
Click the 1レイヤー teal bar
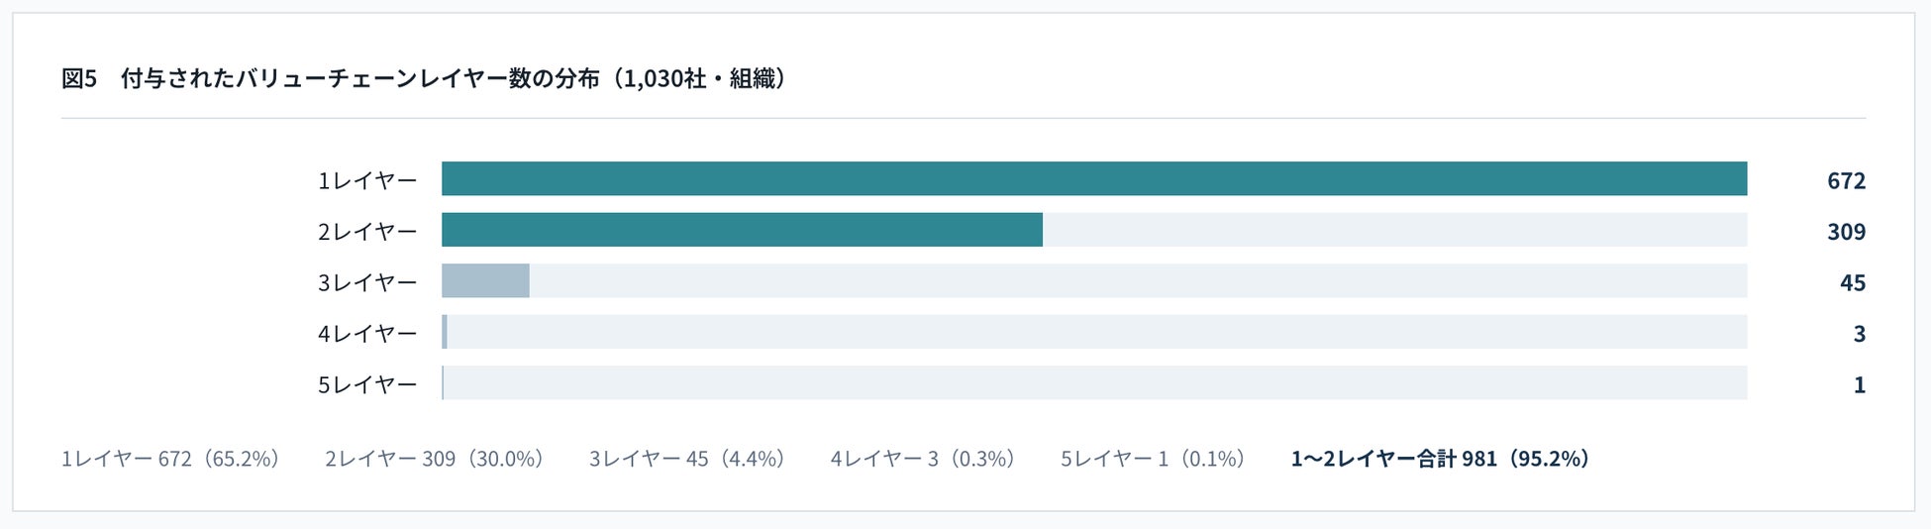pyautogui.click(x=1094, y=178)
